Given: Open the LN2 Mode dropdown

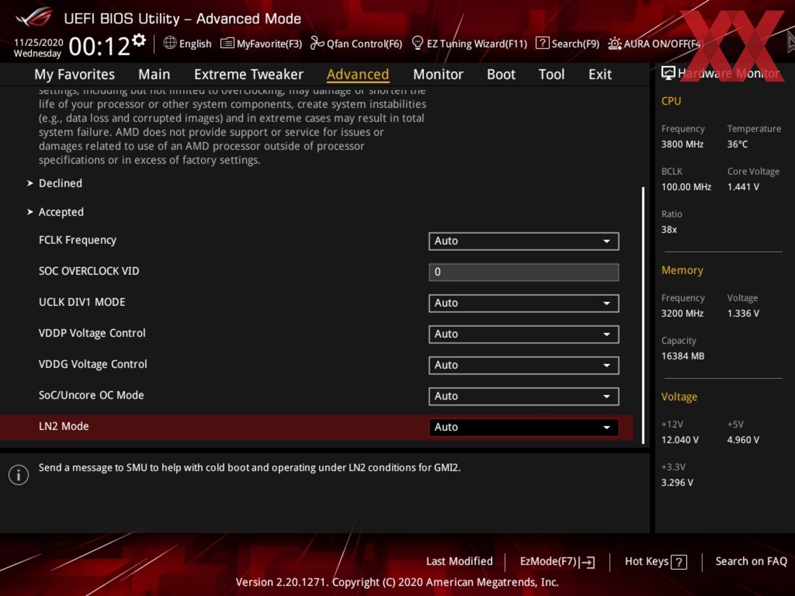Looking at the screenshot, I should click(x=524, y=427).
